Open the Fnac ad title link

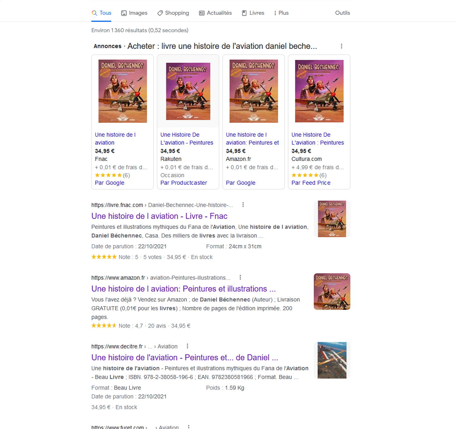point(115,139)
